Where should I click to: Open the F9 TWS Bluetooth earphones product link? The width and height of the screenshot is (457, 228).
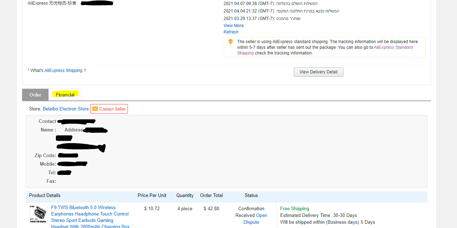90,217
